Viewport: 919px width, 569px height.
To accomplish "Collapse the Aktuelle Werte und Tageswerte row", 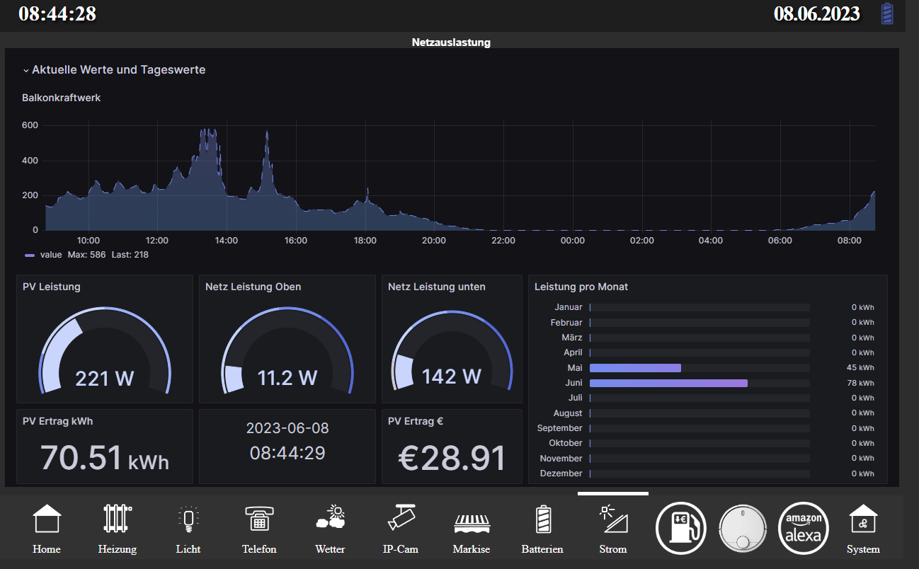I will tap(114, 70).
